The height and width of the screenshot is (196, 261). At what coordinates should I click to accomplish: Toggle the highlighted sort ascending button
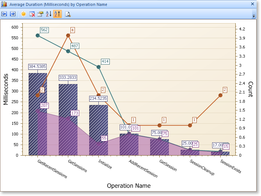tap(57, 14)
